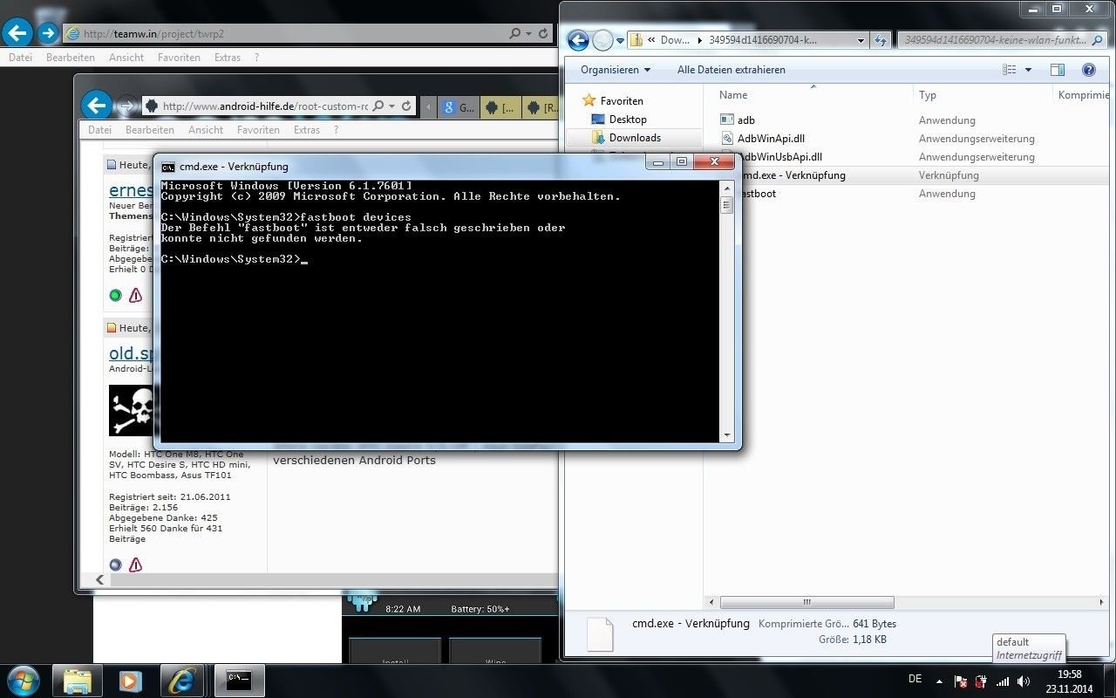Click DE language indicator on taskbar
The width and height of the screenshot is (1116, 698).
pos(915,679)
